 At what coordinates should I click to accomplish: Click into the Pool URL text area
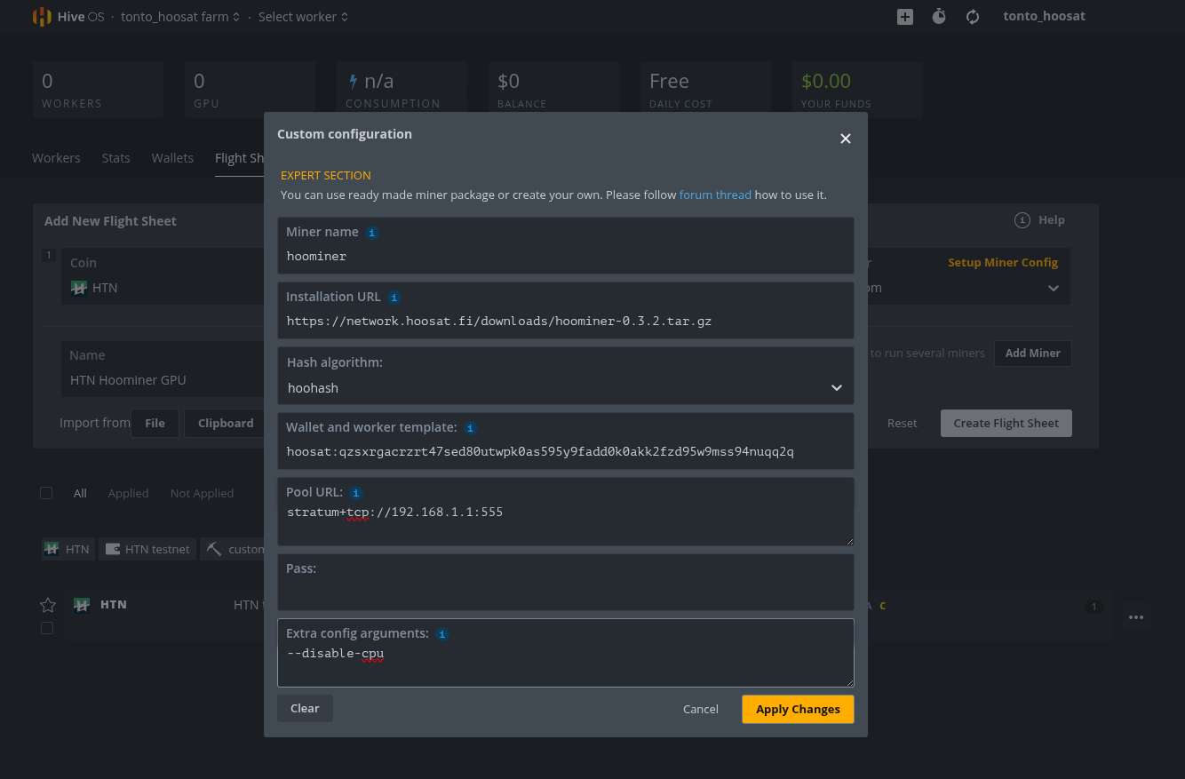[565, 512]
